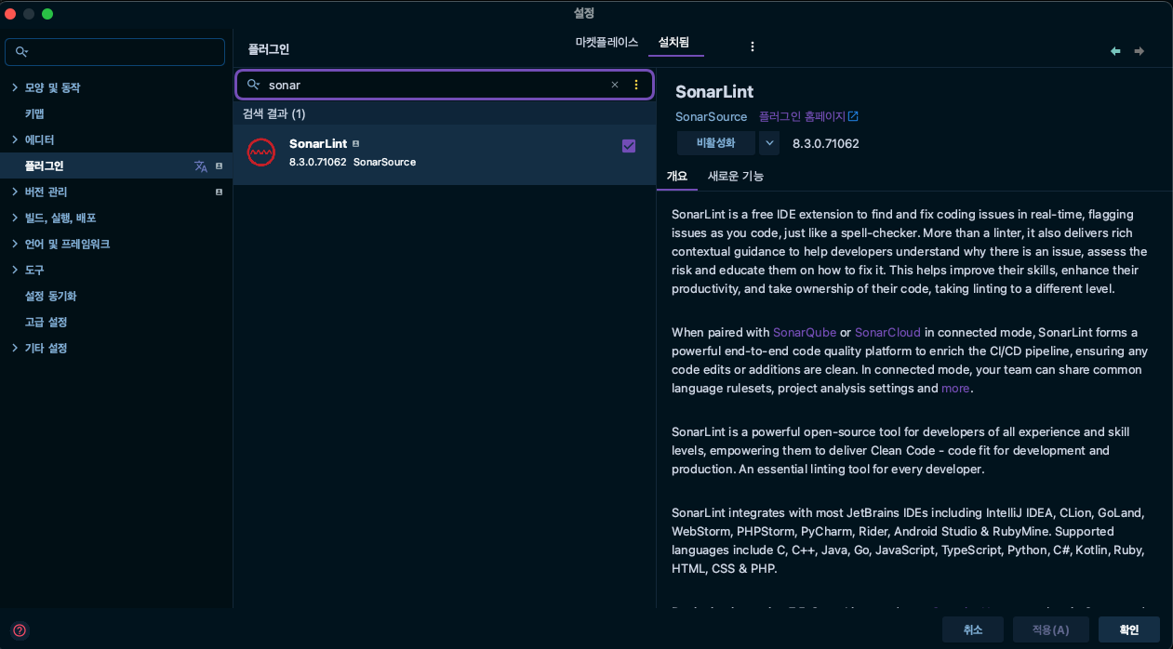Screen dimensions: 1173x649
Task: Click the magnifier icon in the plugin search field
Action: pos(253,85)
